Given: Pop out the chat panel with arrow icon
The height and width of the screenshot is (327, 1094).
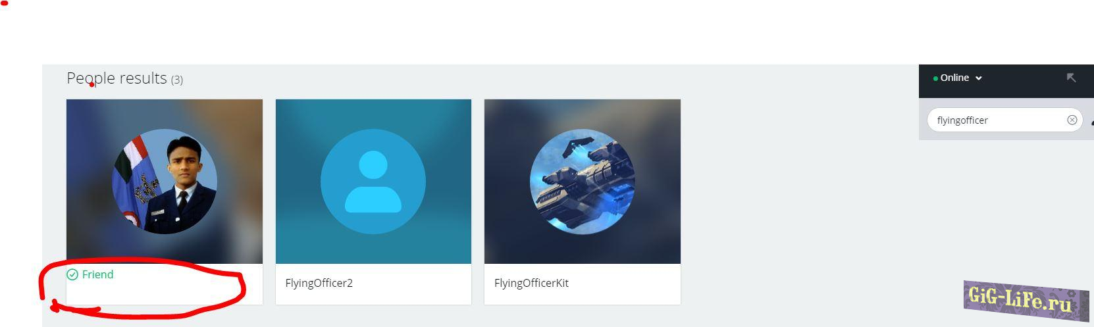Looking at the screenshot, I should pyautogui.click(x=1071, y=78).
